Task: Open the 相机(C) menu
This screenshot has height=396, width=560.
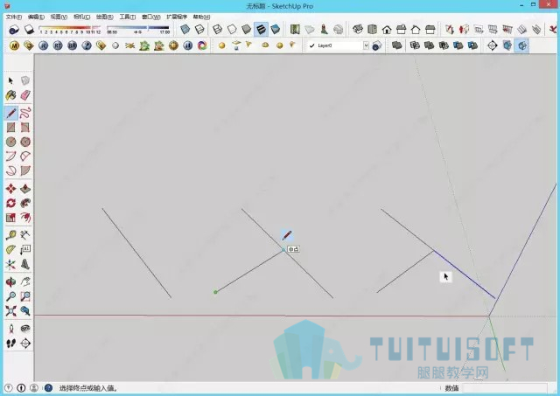Action: click(81, 17)
